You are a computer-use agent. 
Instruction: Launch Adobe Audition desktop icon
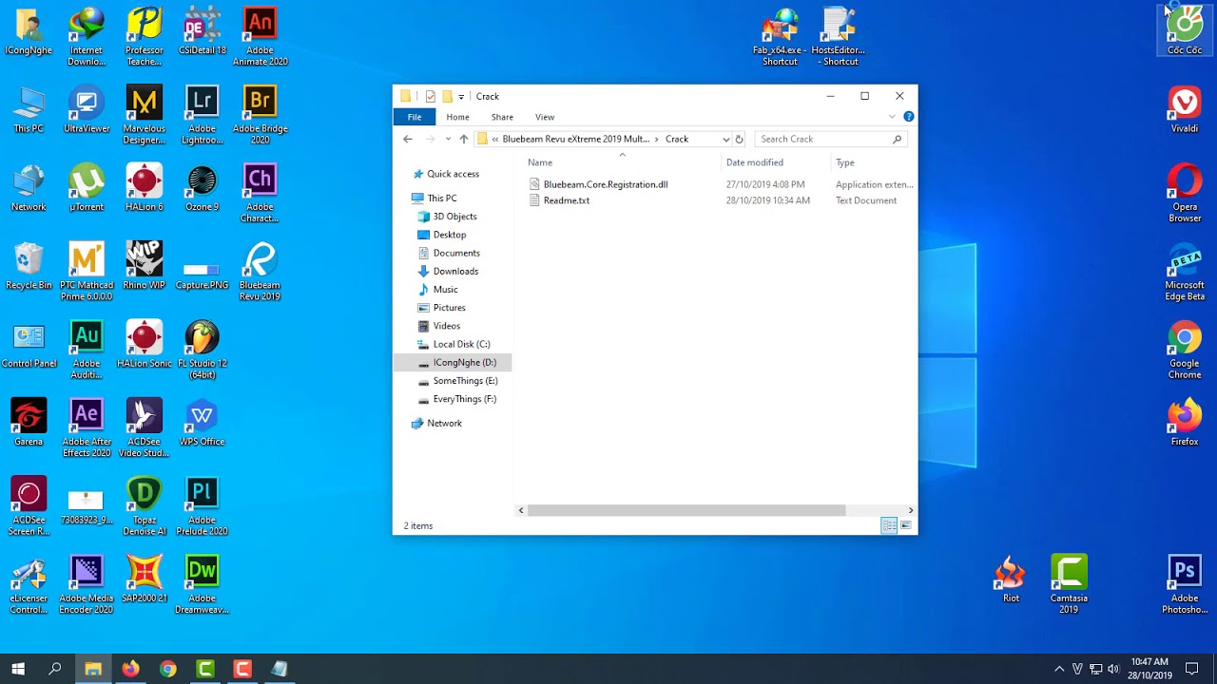click(x=87, y=350)
